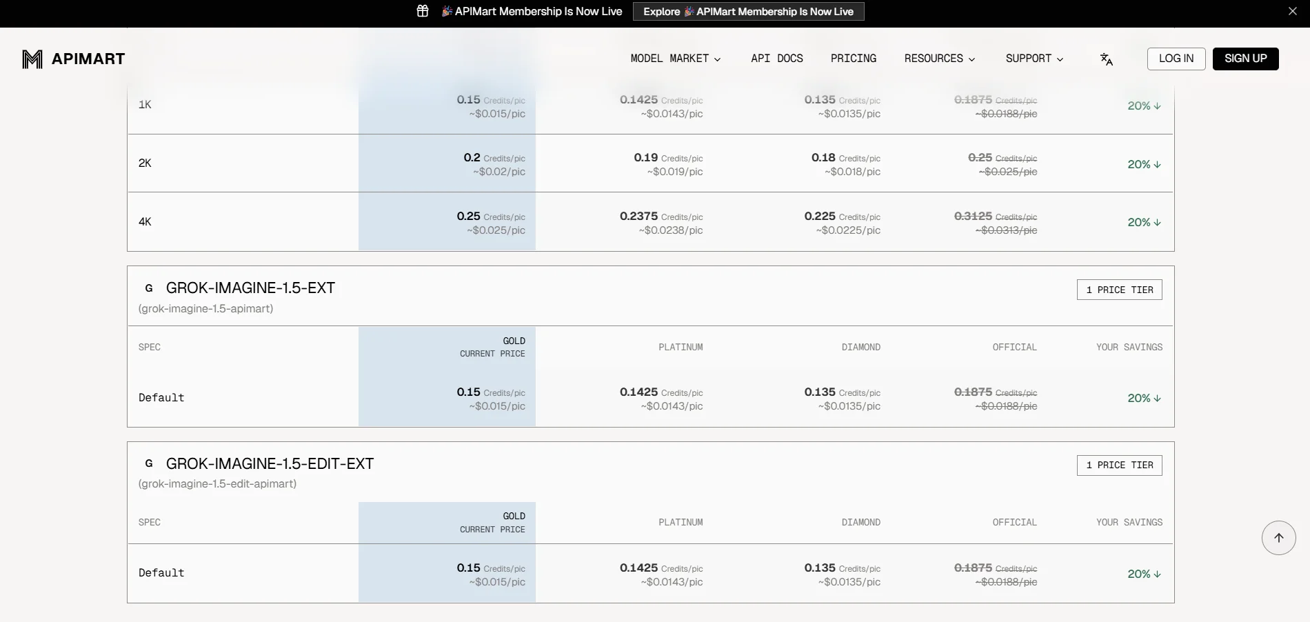
Task: Click the 20% savings arrow in 4K row
Action: [x=1158, y=223]
